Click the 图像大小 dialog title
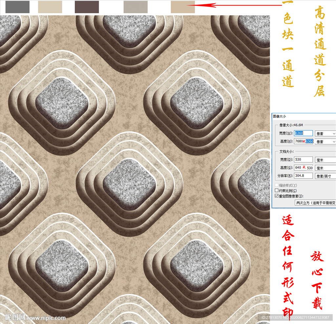 click(280, 116)
